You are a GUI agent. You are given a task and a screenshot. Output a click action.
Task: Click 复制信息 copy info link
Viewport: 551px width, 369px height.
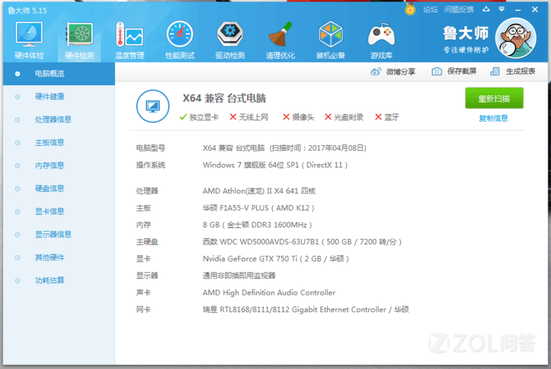tap(493, 118)
